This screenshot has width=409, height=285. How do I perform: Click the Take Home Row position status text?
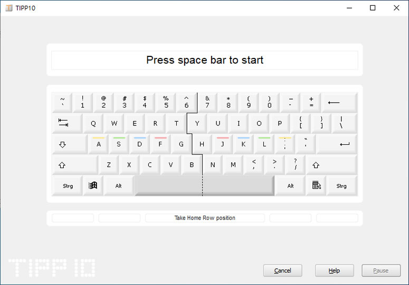pyautogui.click(x=205, y=218)
